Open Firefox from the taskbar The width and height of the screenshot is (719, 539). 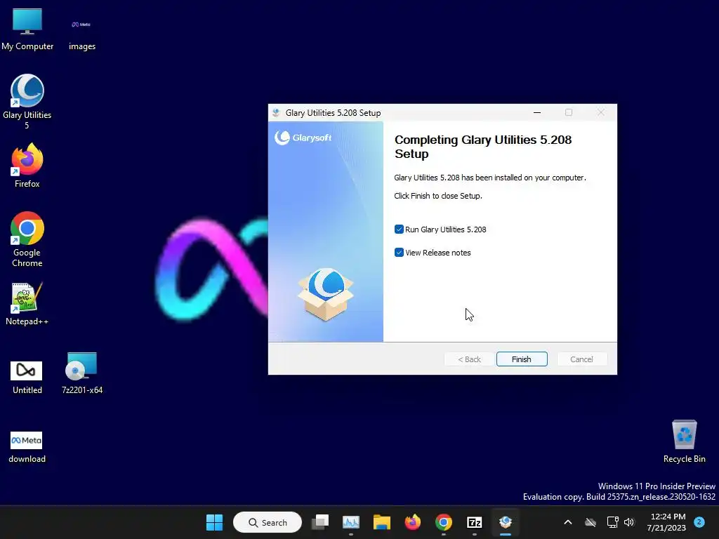(413, 522)
